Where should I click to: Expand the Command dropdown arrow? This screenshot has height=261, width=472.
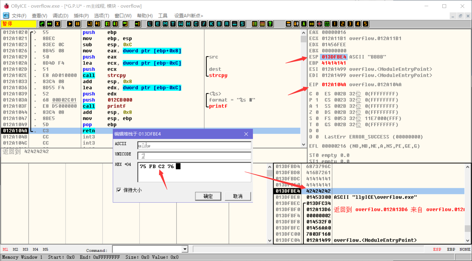coord(185,249)
